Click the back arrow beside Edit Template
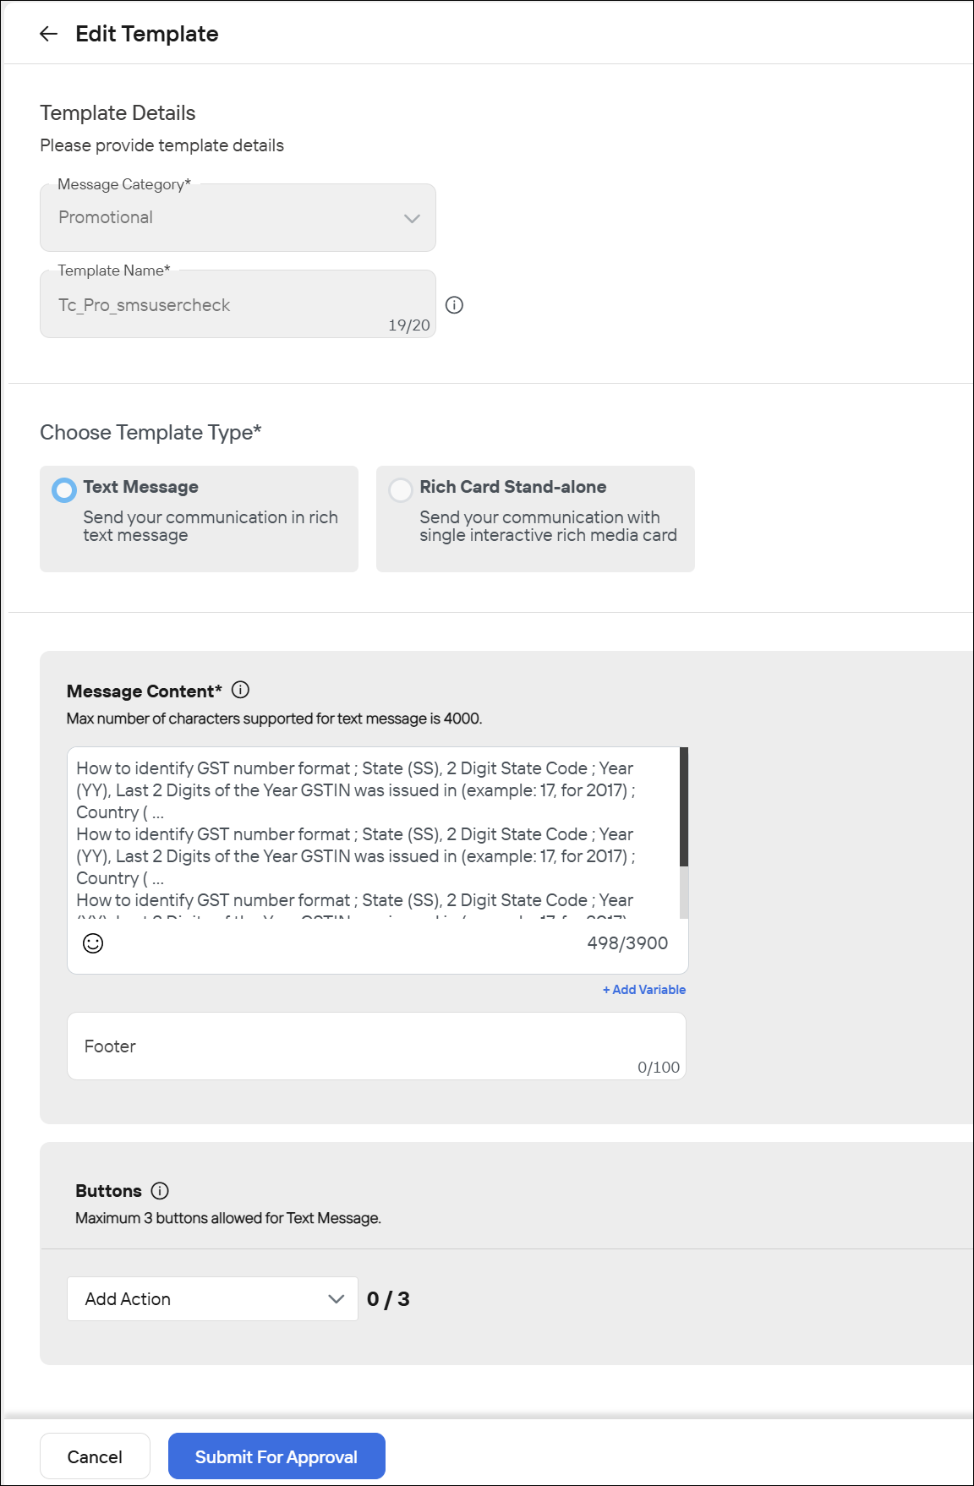The width and height of the screenshot is (974, 1486). tap(48, 34)
